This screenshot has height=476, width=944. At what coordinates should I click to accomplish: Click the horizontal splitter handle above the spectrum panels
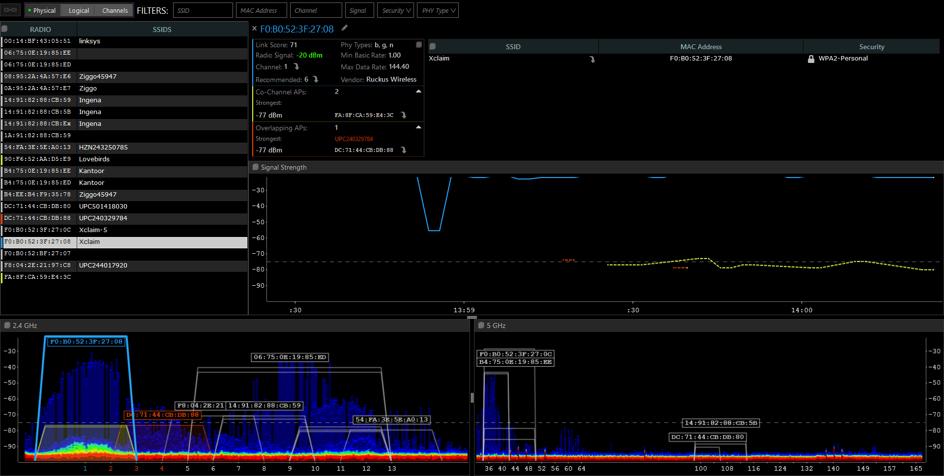click(472, 317)
